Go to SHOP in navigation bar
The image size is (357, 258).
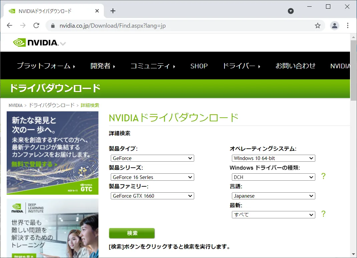pos(199,66)
